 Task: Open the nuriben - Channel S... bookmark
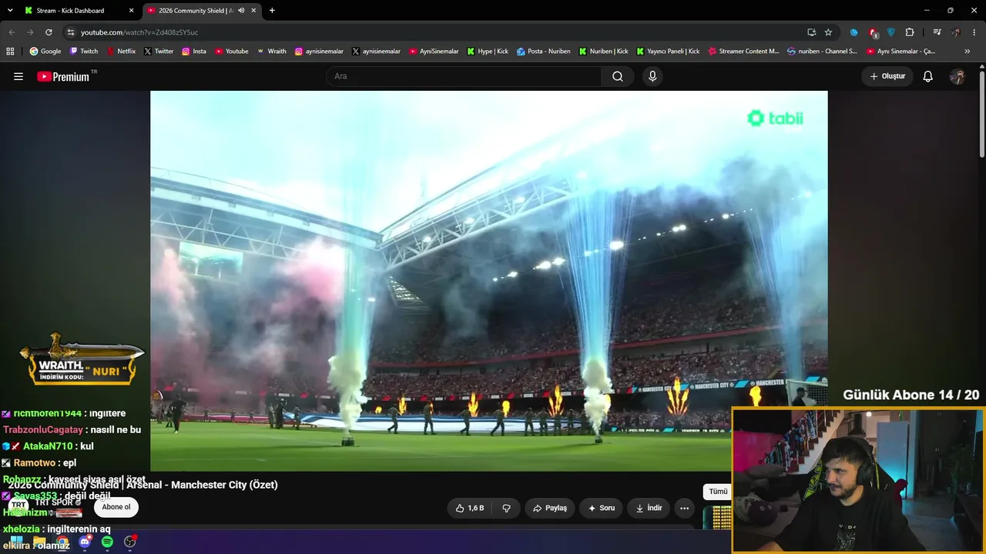tap(822, 52)
